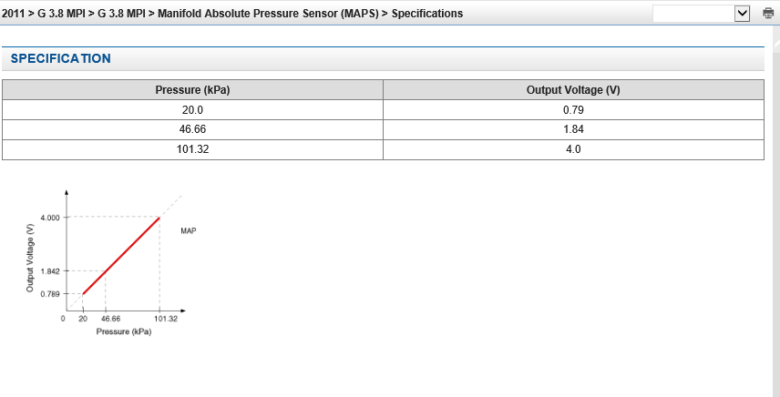This screenshot has height=397, width=780.
Task: Click the 101.32 pressure cell
Action: [x=192, y=149]
